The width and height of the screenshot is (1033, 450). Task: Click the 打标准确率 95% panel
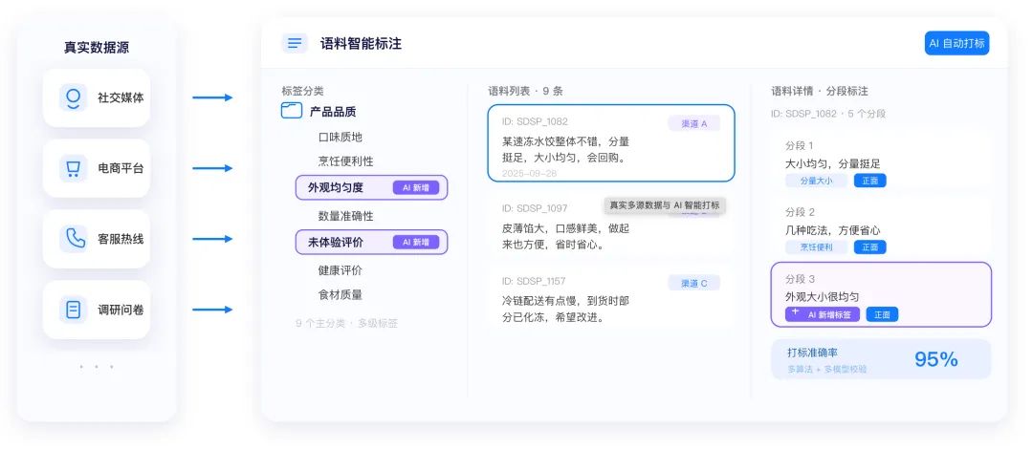(x=881, y=359)
